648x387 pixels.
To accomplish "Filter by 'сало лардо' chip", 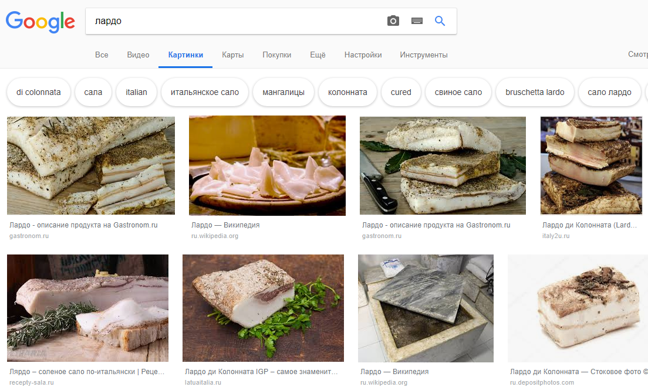I will (x=610, y=92).
